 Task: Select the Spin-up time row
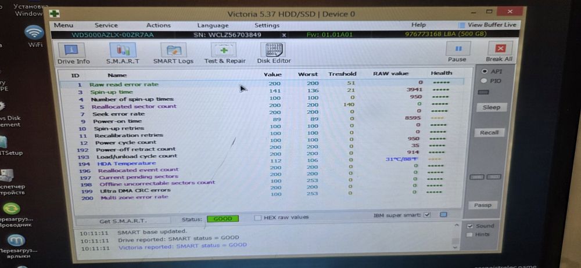coord(261,92)
